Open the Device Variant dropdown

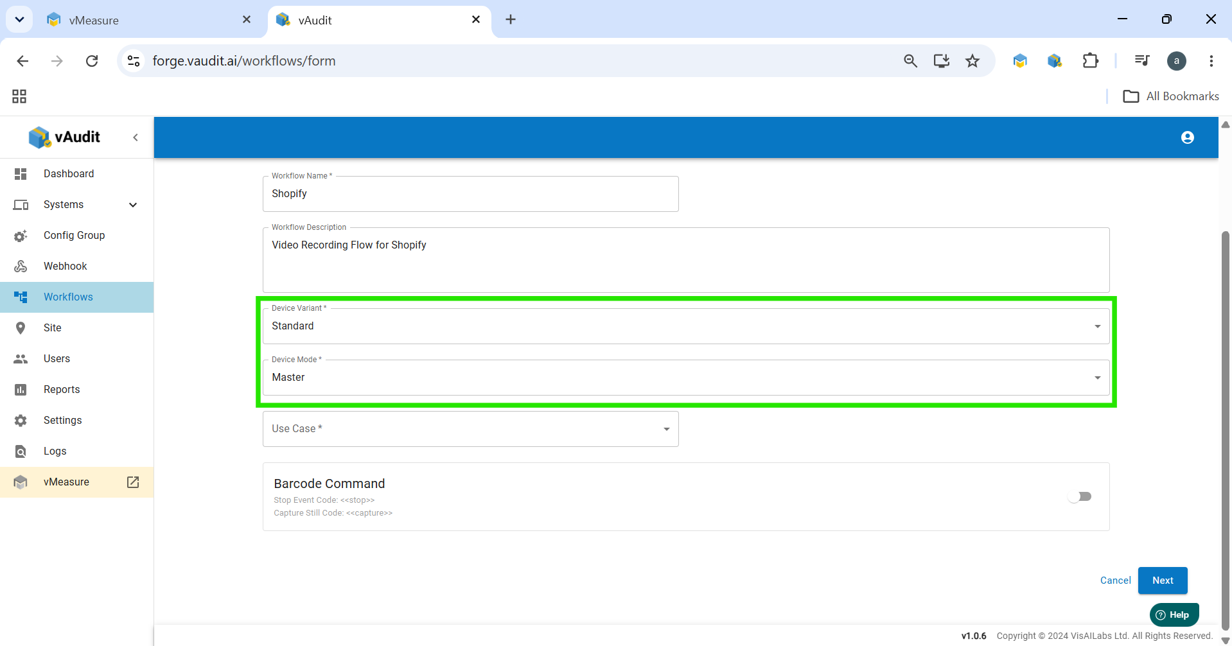pos(686,326)
